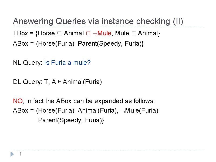216x162 pixels.
Task: Click the TBox label
Action: point(21,33)
